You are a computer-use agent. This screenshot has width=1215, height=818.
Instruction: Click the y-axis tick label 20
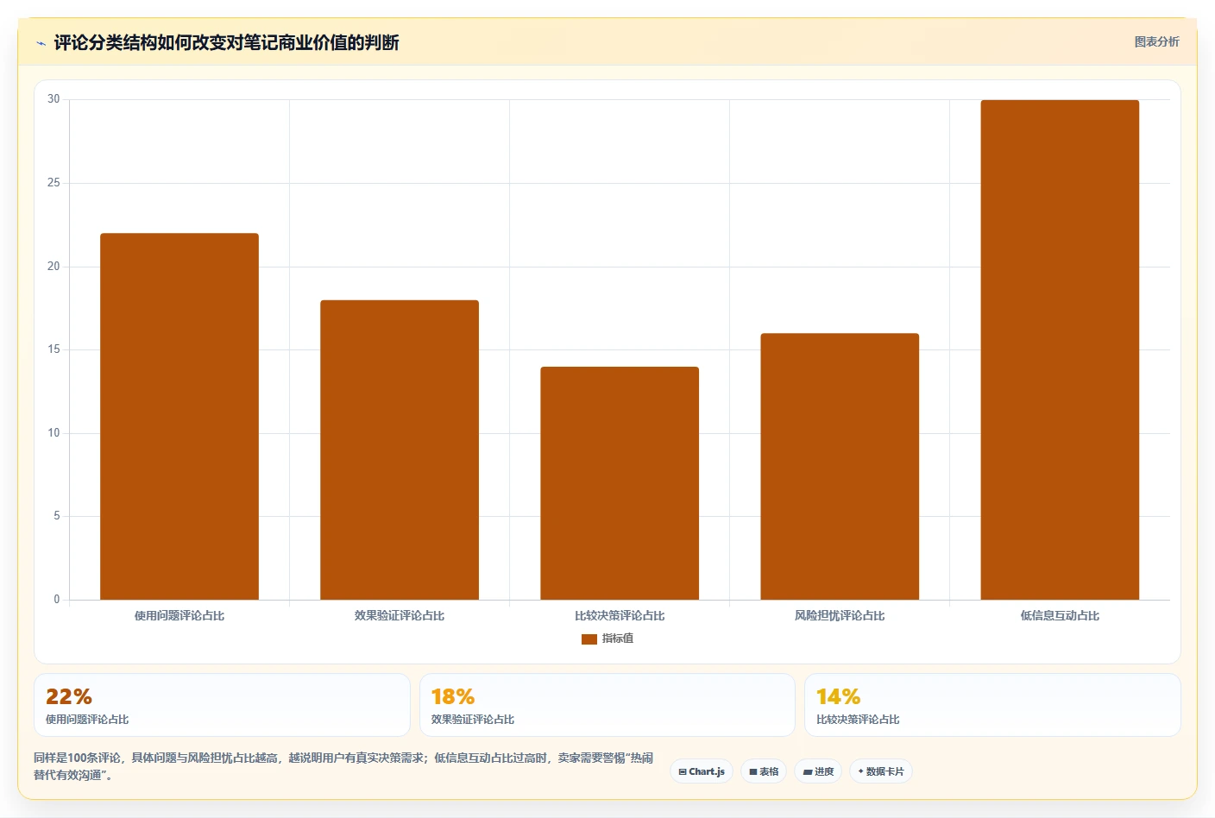(54, 267)
